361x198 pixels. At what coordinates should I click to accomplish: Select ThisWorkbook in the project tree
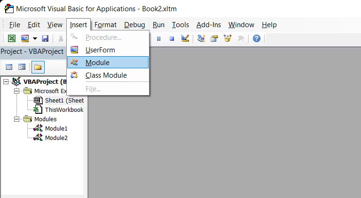pos(64,110)
